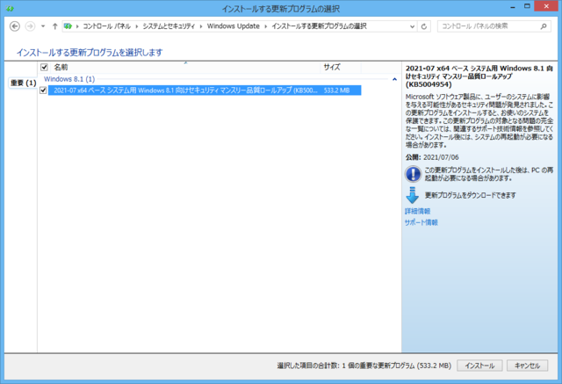Open the サポート情報 link
The image size is (562, 384).
(421, 222)
